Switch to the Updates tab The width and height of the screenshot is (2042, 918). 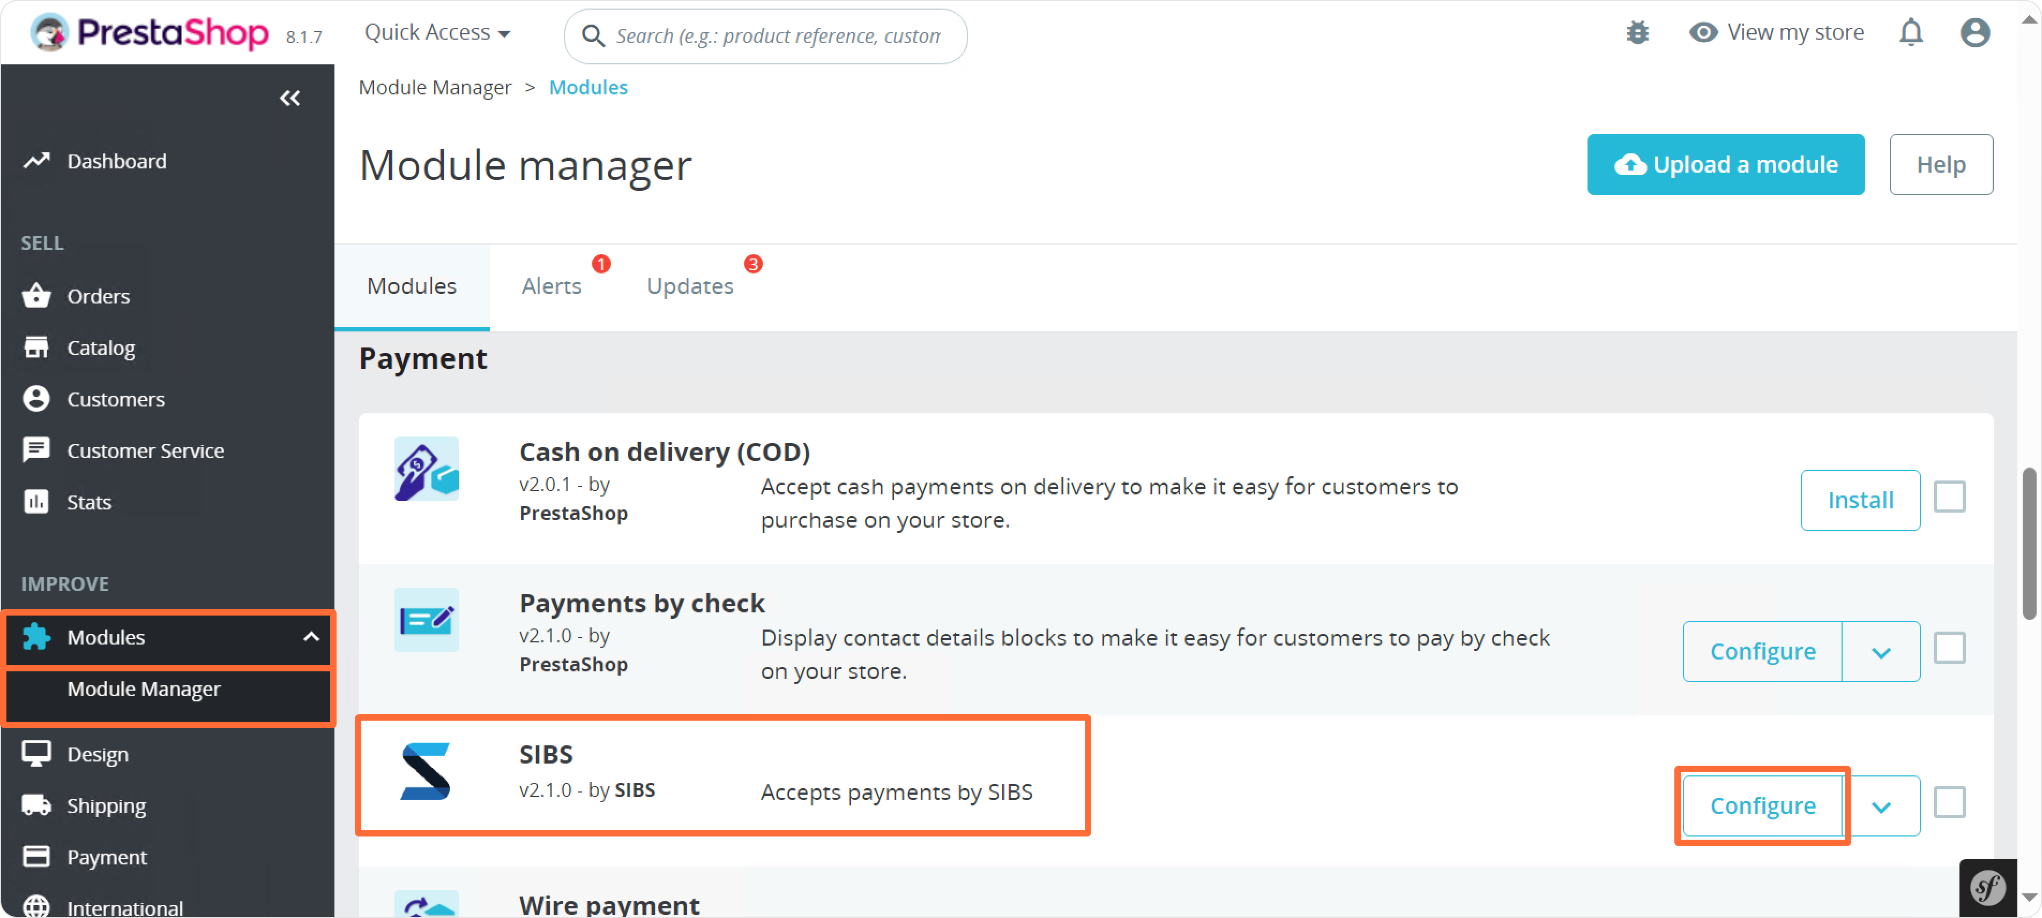pos(690,286)
